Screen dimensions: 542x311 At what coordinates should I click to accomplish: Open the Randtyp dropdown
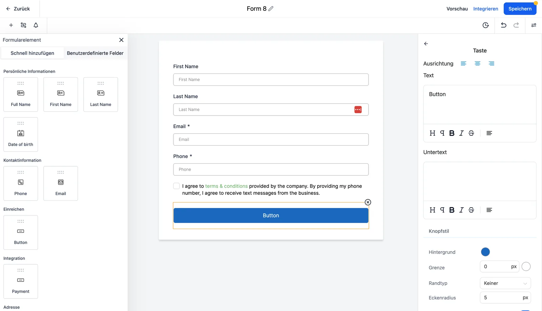click(x=505, y=283)
